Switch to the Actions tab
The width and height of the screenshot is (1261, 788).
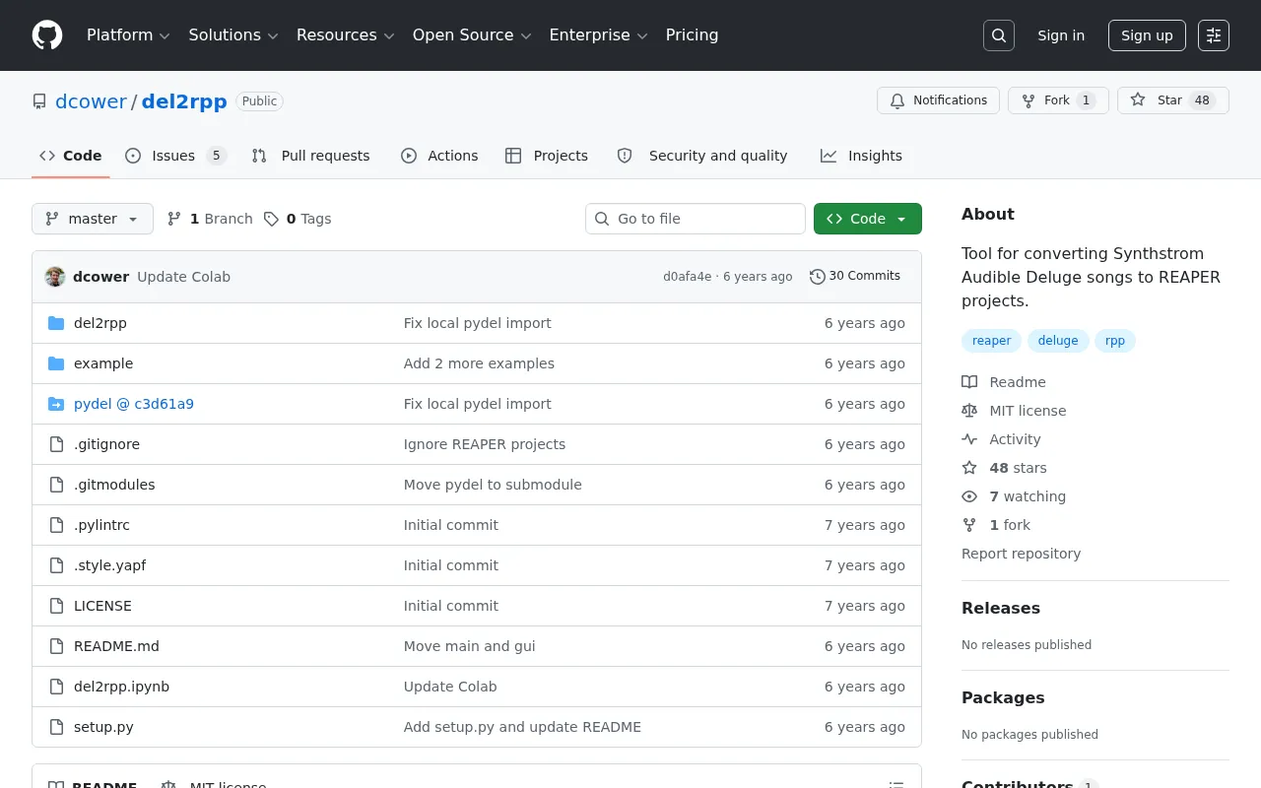pos(439,156)
